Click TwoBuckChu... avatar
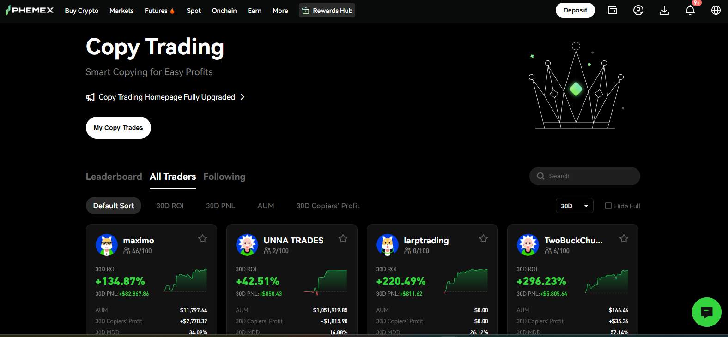This screenshot has height=337, width=728. point(528,245)
